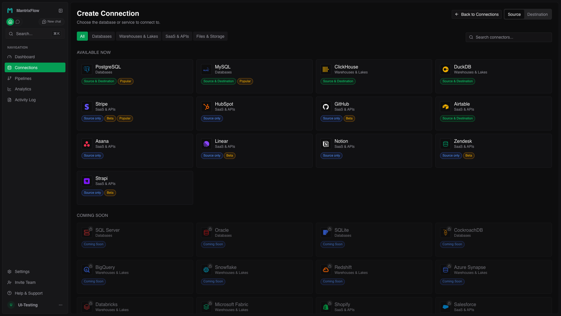Screen dimensions: 561x316
Task: Click the locked SQLite icon
Action: click(x=326, y=233)
